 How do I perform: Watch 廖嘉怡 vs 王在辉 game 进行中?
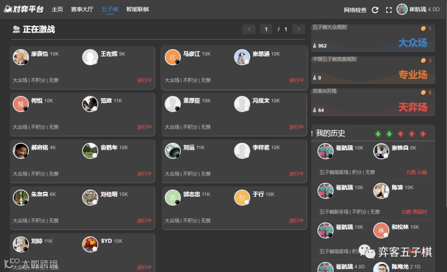[x=144, y=80]
